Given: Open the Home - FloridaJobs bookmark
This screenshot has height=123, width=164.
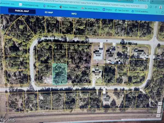Looking at the screenshot, I should pyautogui.click(x=69, y=7).
